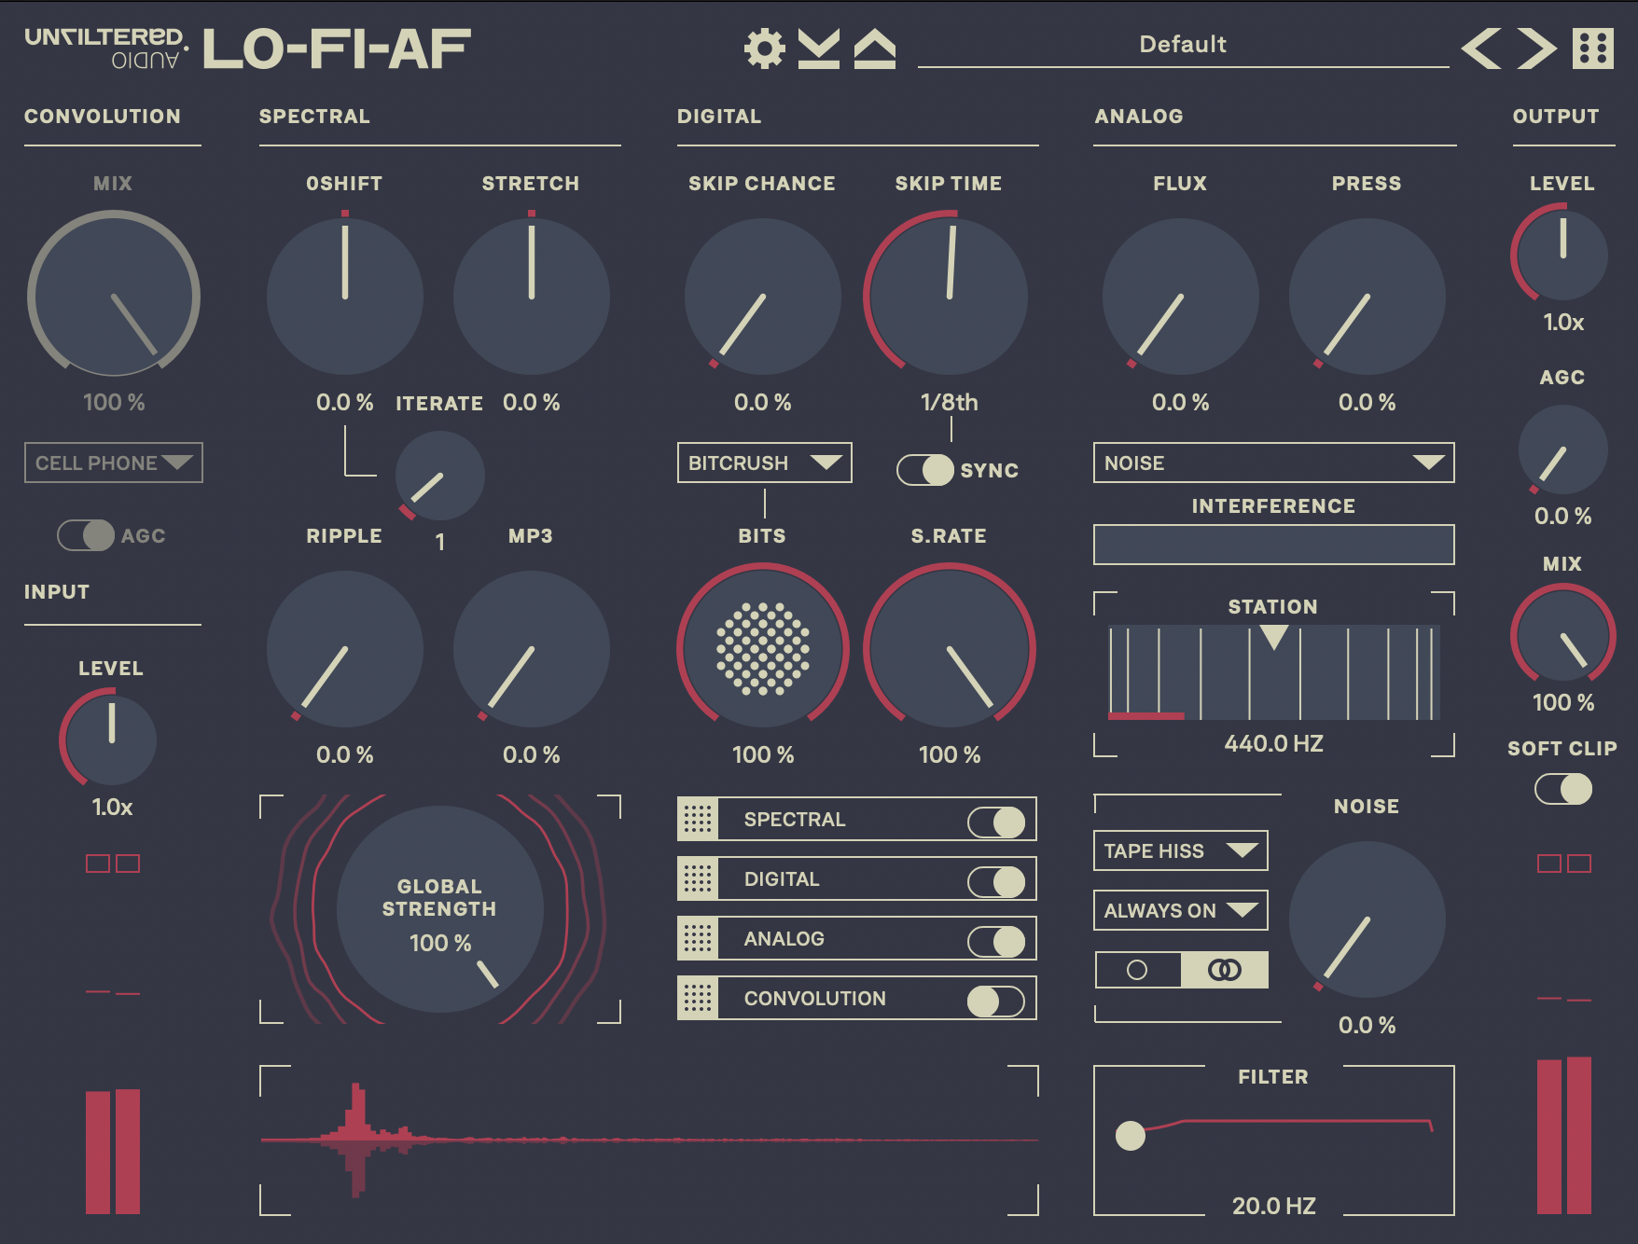Click the Spectral row label
This screenshot has width=1638, height=1244.
click(x=795, y=819)
